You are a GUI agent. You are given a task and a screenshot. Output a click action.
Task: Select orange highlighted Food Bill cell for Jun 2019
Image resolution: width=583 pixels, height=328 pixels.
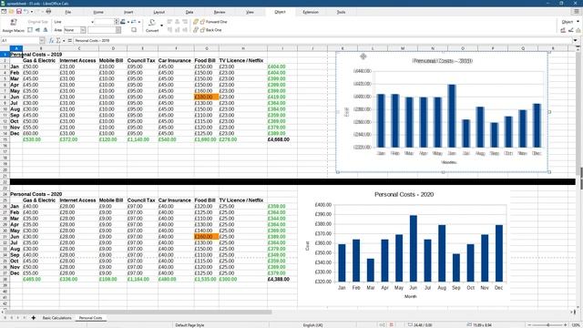[207, 97]
